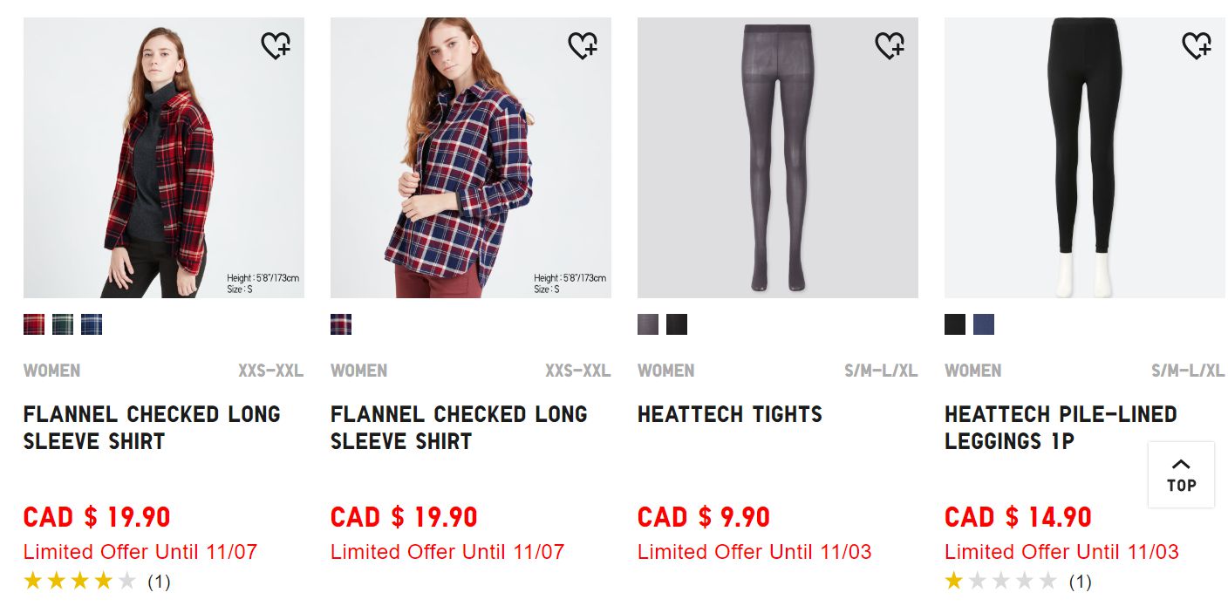Pick blue plaid swatch for first shirt
The height and width of the screenshot is (606, 1228).
click(92, 324)
